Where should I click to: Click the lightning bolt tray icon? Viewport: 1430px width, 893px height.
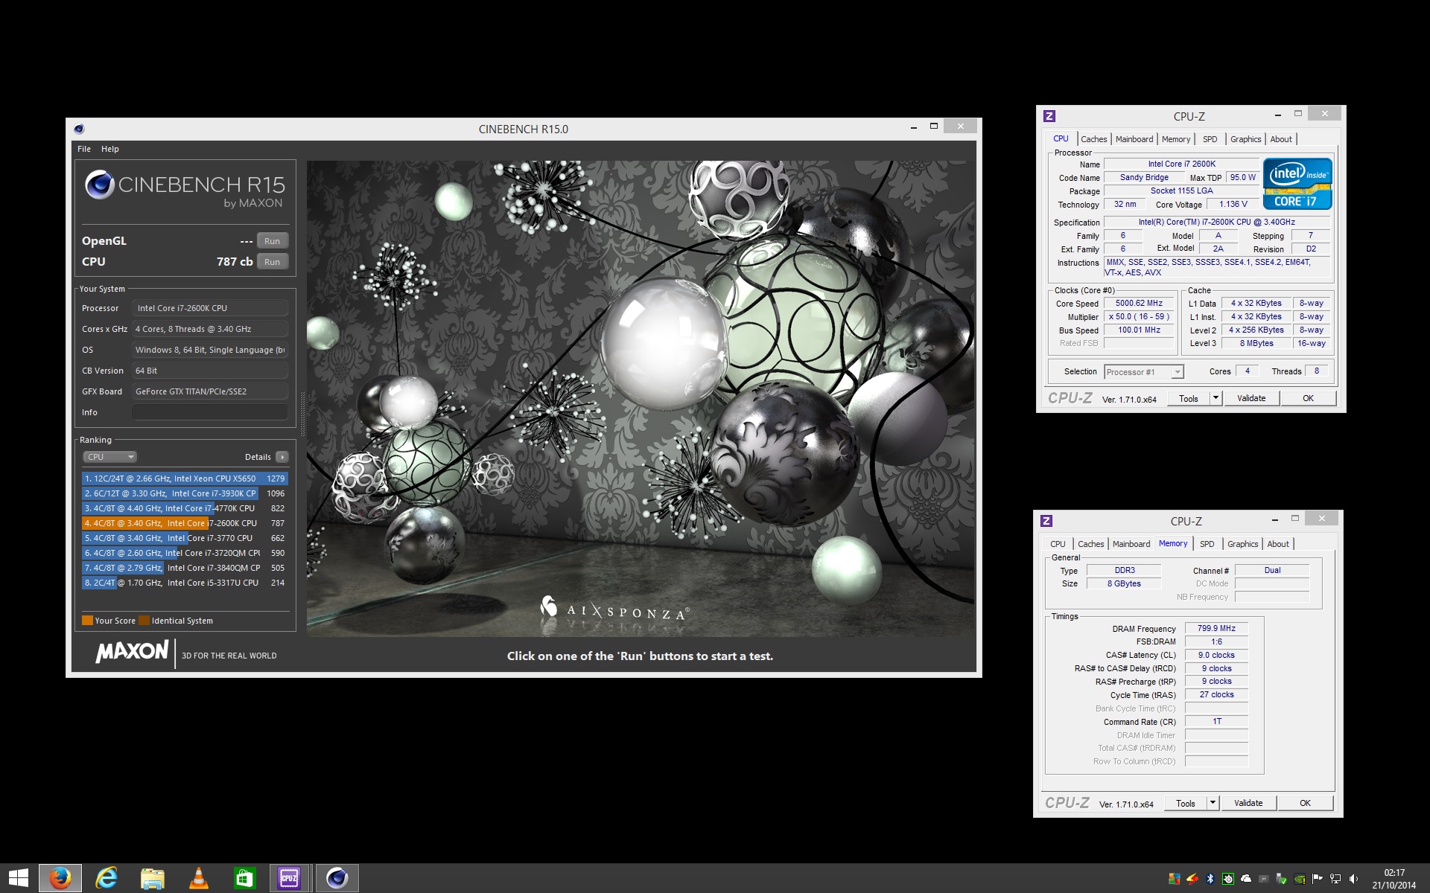(x=1192, y=879)
